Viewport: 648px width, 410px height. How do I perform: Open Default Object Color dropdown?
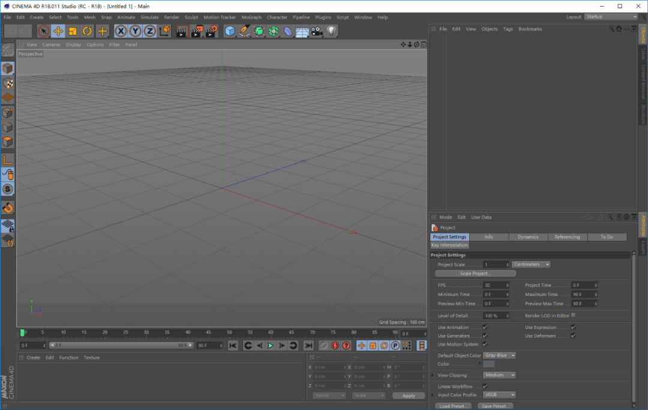click(x=499, y=355)
